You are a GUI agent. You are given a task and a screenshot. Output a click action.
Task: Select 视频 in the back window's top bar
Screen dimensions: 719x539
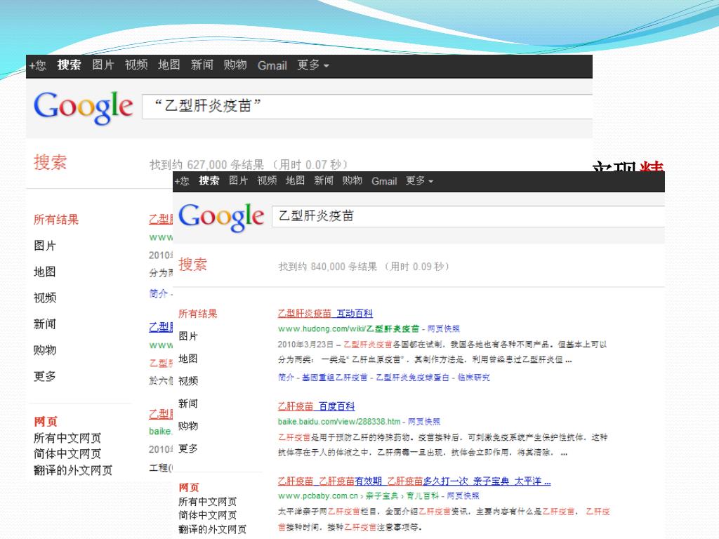pyautogui.click(x=136, y=65)
